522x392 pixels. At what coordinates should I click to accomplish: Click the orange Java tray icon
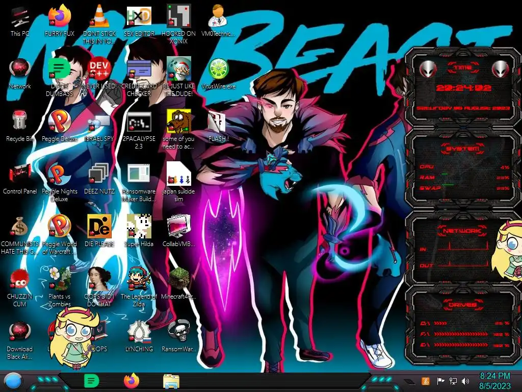[426, 381]
